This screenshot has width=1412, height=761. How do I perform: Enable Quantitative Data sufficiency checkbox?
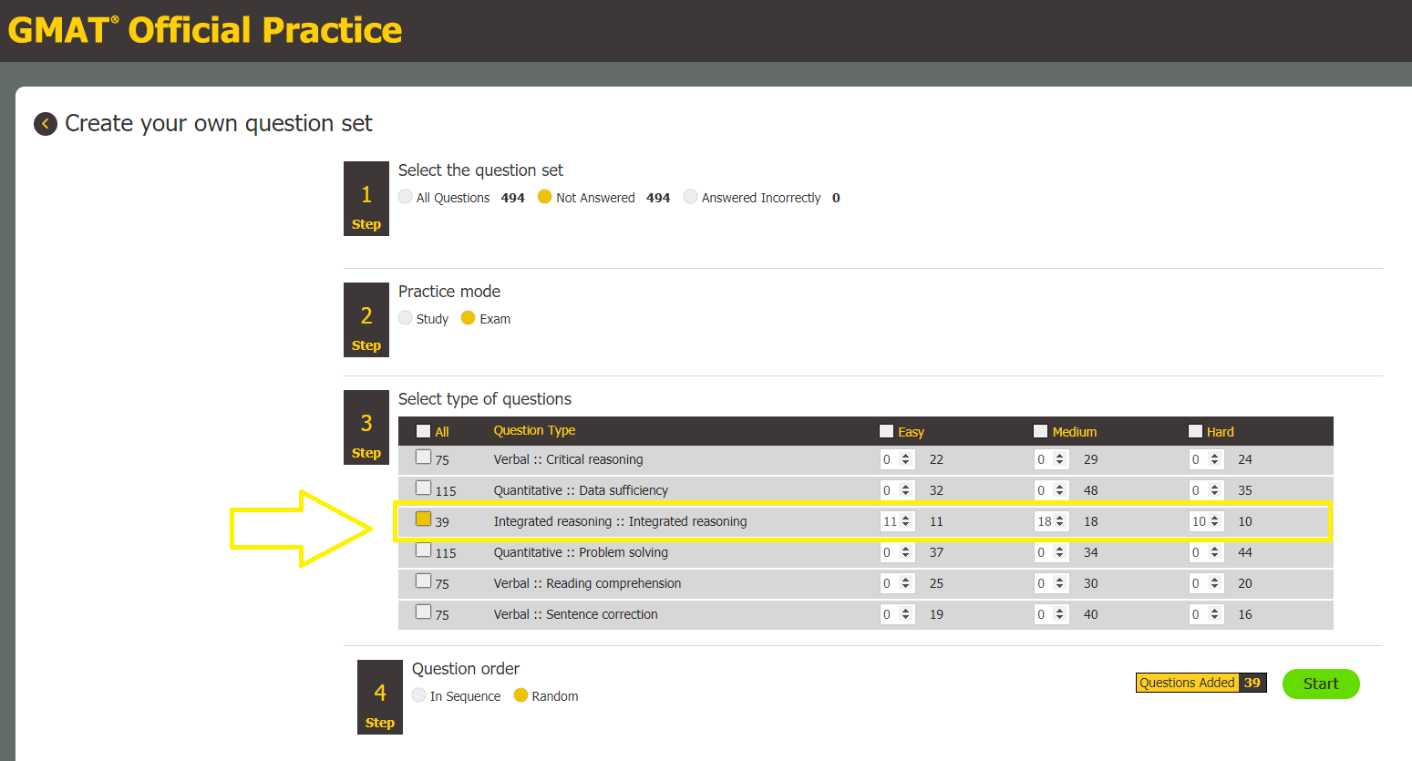tap(423, 488)
